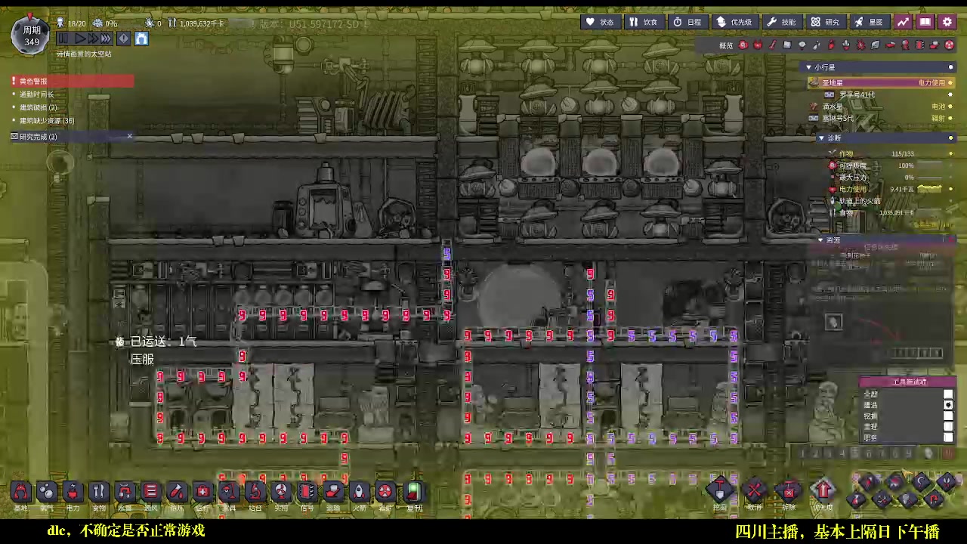The image size is (967, 544).
Task: Pause the game with the pause button
Action: click(63, 39)
